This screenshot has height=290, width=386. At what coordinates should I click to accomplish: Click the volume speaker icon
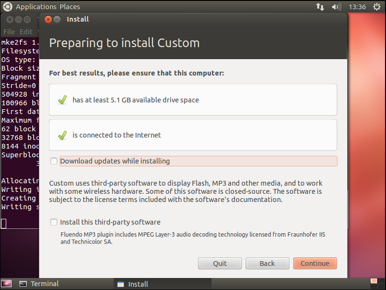click(x=336, y=7)
